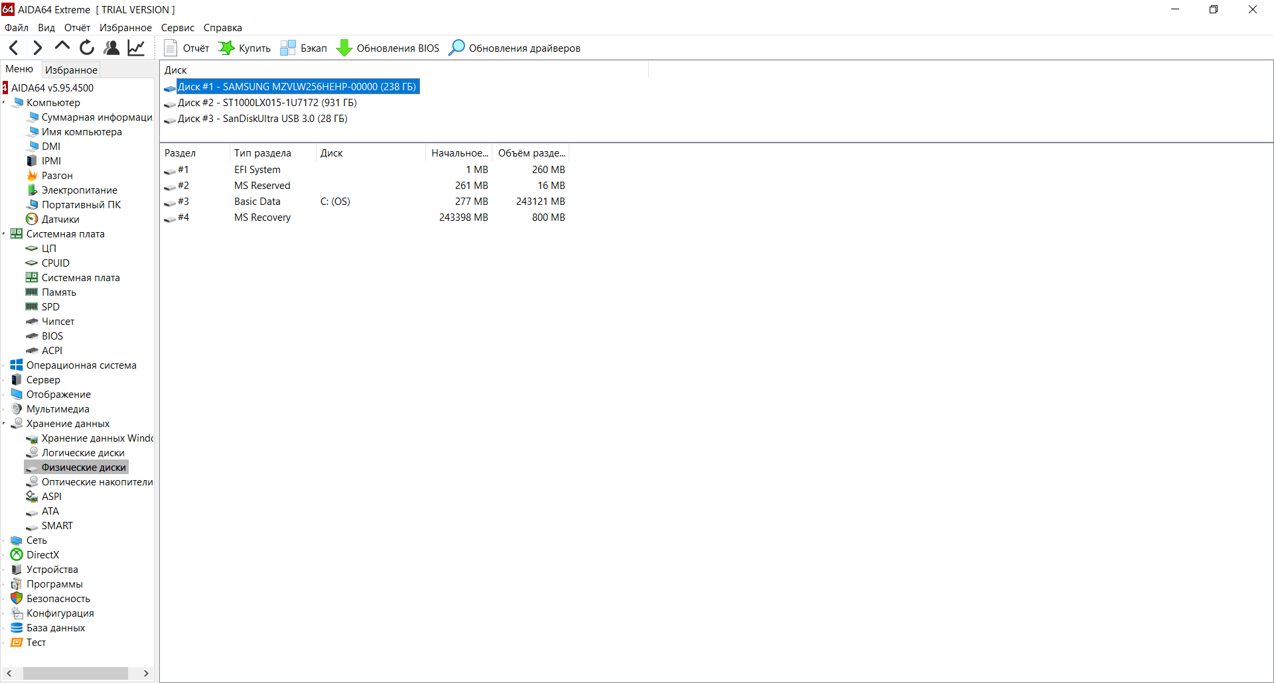
Task: Click the Купить toolbar button
Action: (x=245, y=48)
